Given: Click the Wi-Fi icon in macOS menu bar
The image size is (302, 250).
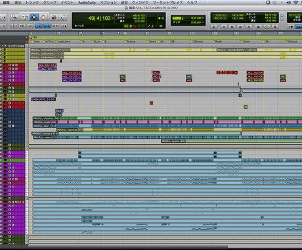Looking at the screenshot, I should point(295,3).
